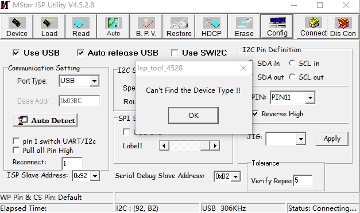Select the SCL in radio button

tap(292, 63)
